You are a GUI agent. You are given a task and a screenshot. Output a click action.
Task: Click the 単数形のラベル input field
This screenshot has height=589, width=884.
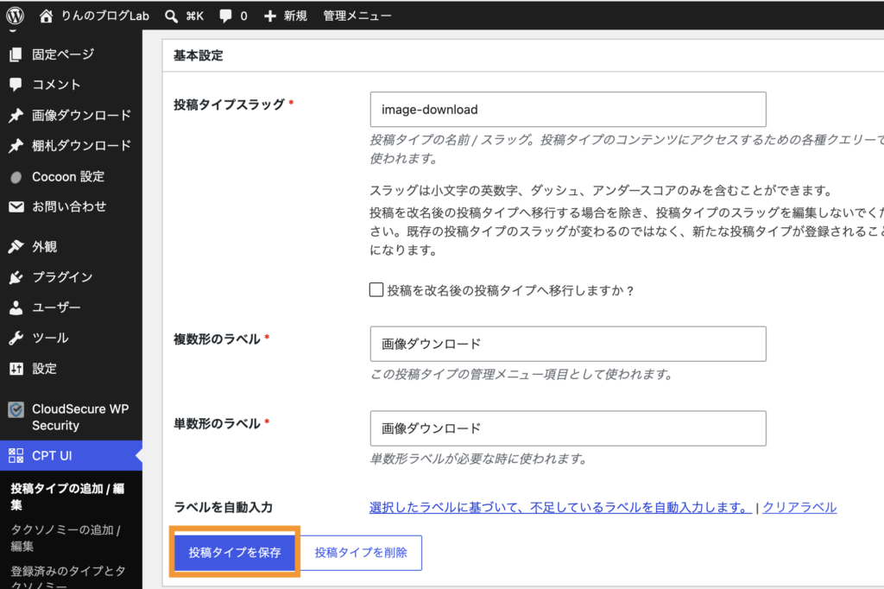click(x=568, y=428)
